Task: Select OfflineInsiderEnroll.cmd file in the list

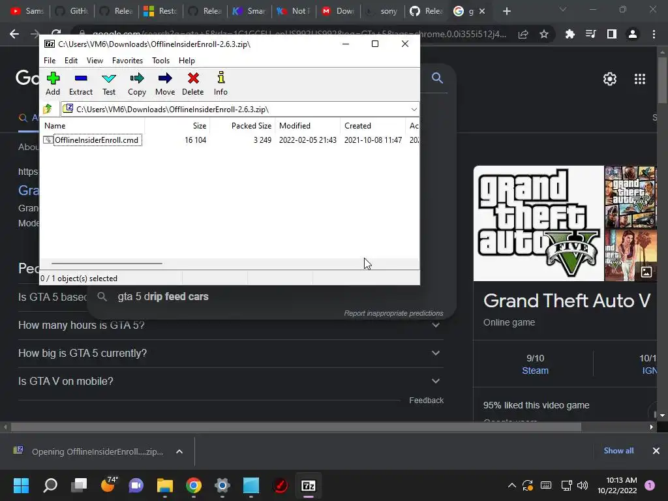Action: pyautogui.click(x=97, y=140)
